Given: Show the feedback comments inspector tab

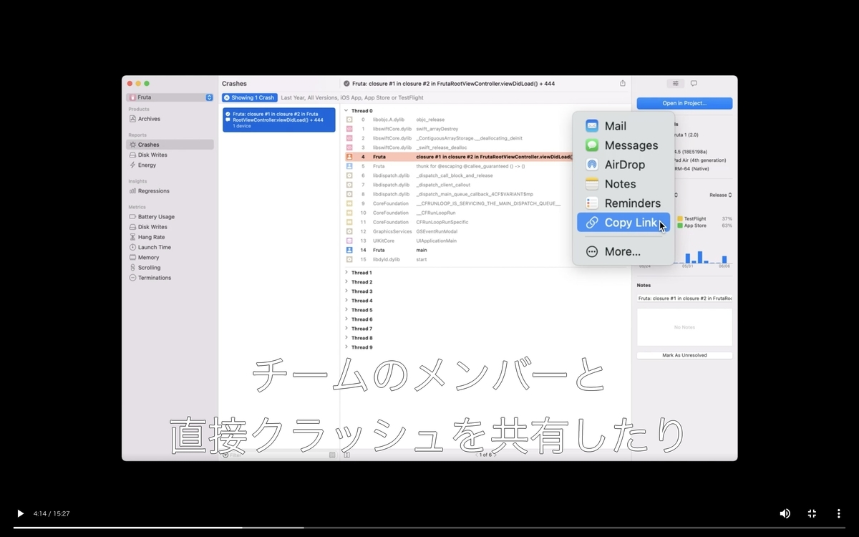Looking at the screenshot, I should [694, 84].
